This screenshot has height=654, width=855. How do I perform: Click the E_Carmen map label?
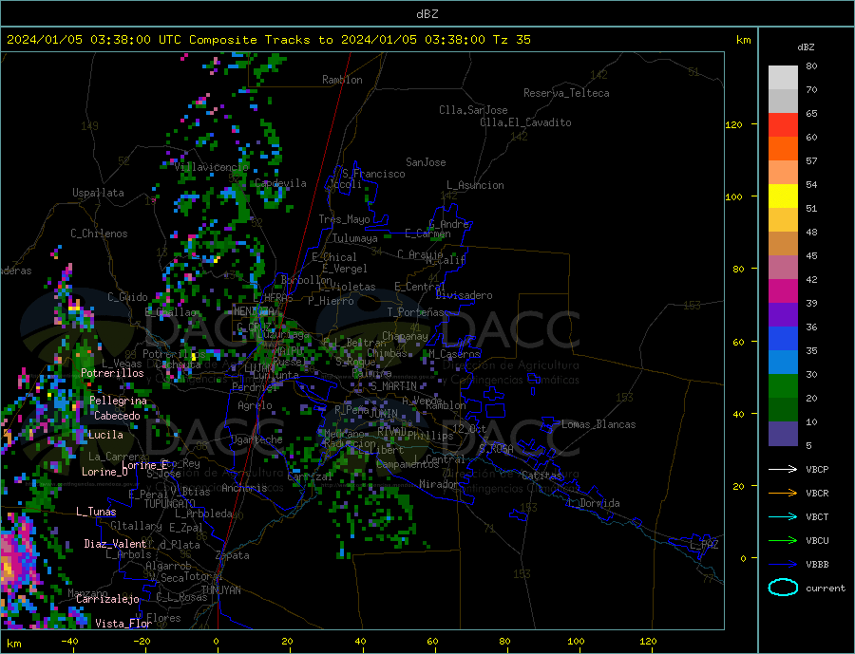click(427, 234)
